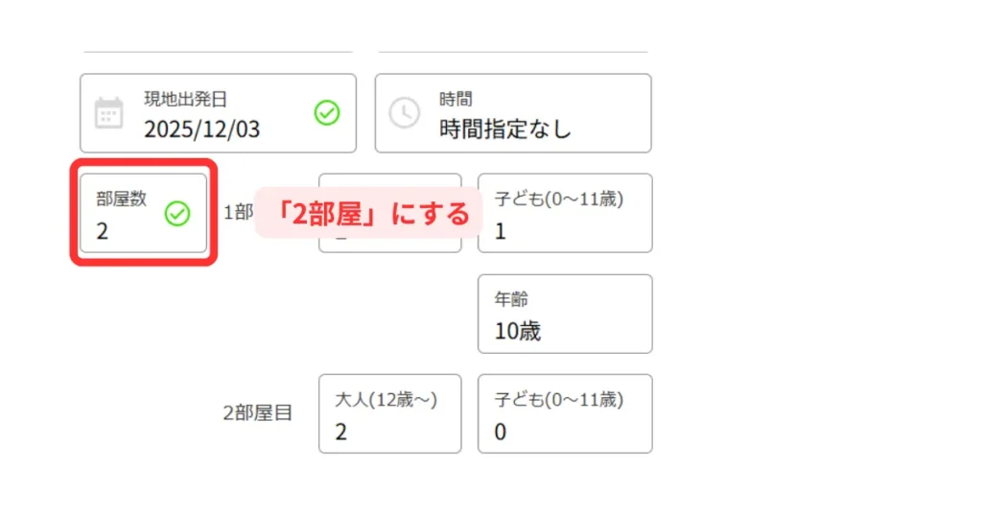Click the partially hidden 1部屋目 adults field
Screen dimensions: 982x516
point(389,242)
